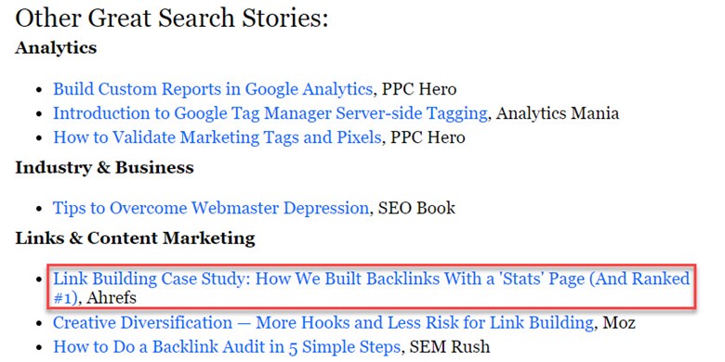Click PPC Hero text after Validate Marketing Tags
Viewport: 725px width, 362px height.
pyautogui.click(x=428, y=137)
